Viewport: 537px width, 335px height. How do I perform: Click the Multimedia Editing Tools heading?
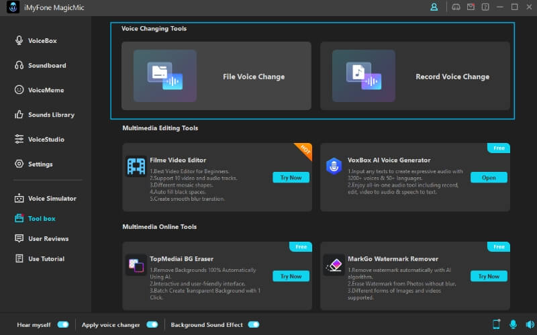tap(160, 128)
